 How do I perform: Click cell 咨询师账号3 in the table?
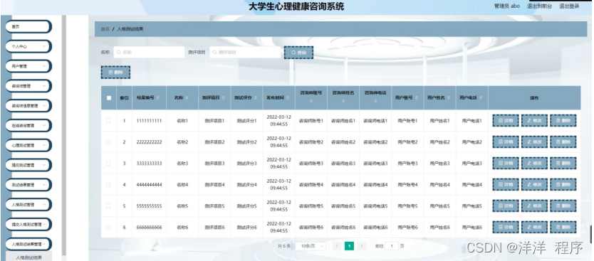coord(311,164)
